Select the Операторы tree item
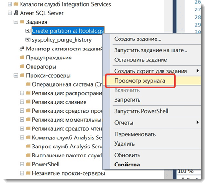Image resolution: width=216 pixels, height=186 pixels. (x=41, y=67)
